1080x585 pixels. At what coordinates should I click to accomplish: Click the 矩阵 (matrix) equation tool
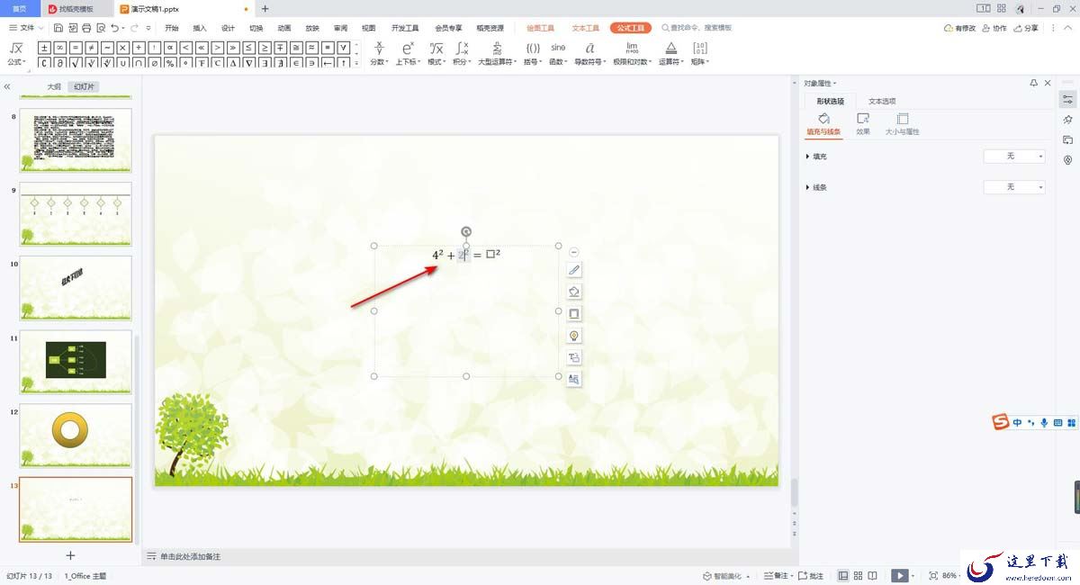pyautogui.click(x=699, y=52)
